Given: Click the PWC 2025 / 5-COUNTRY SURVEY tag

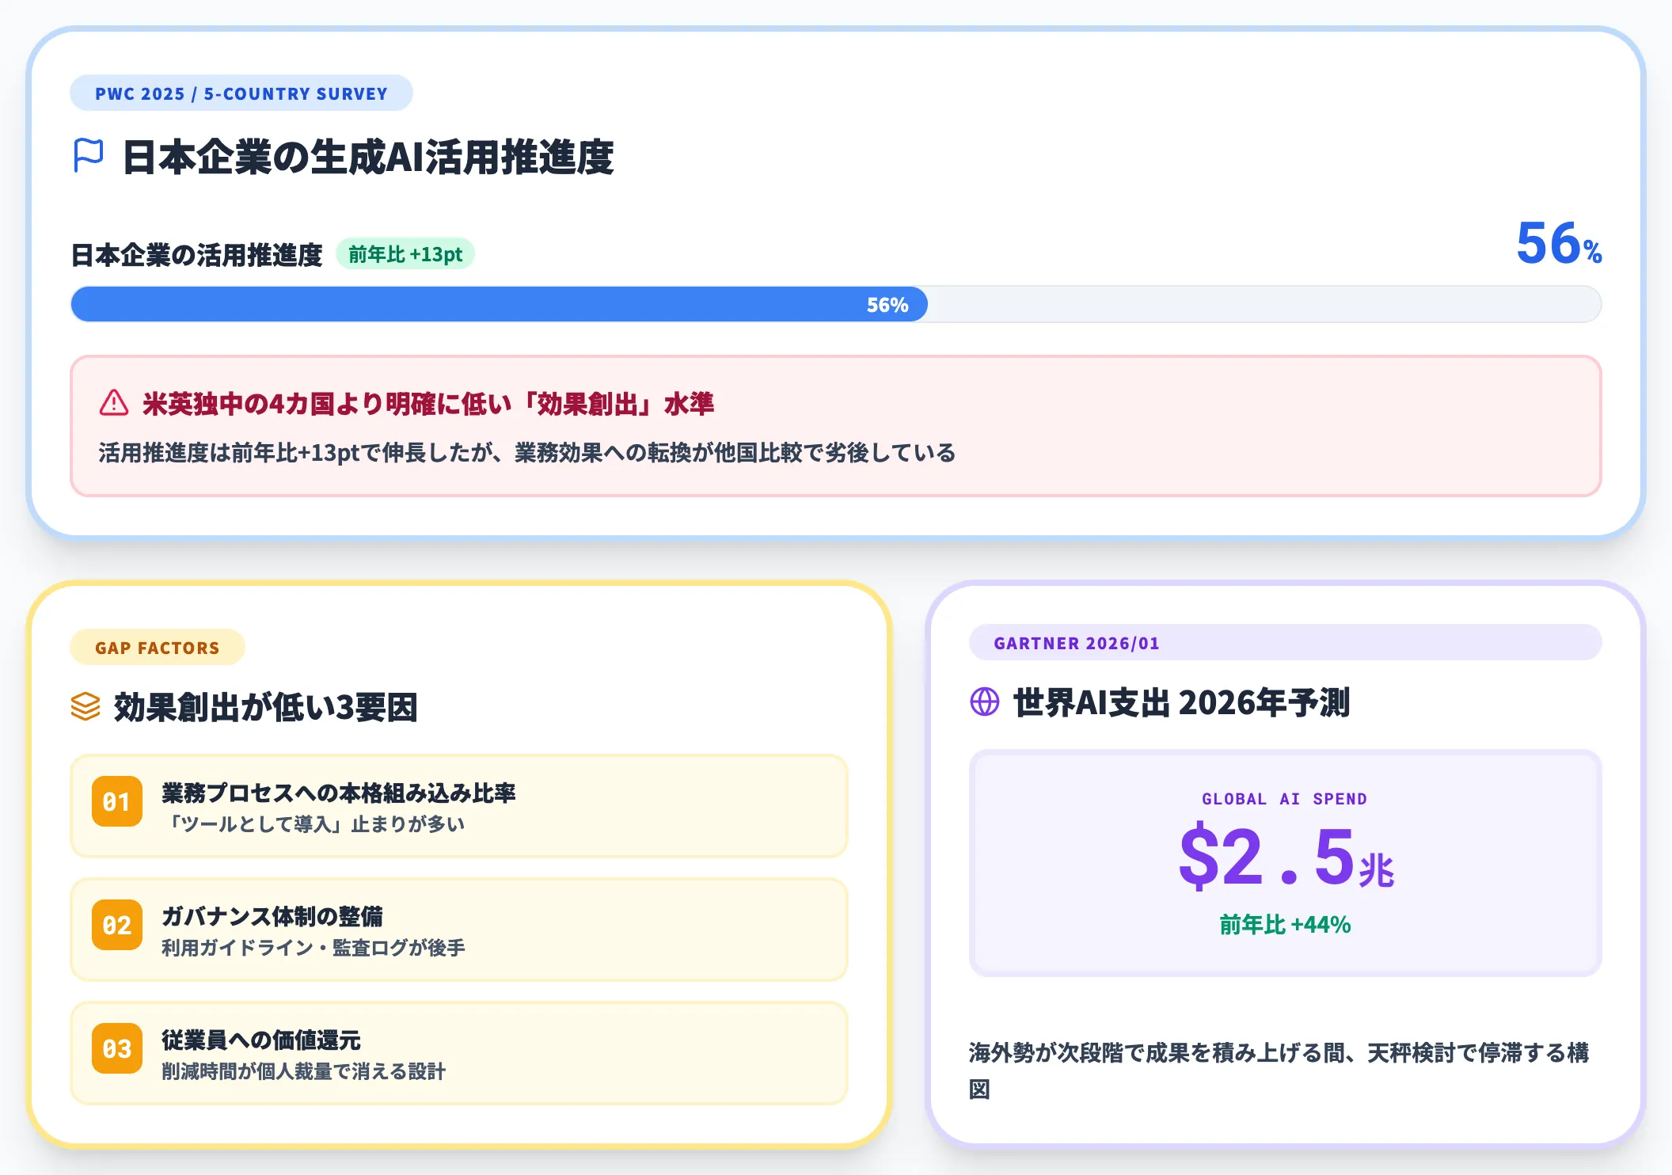Looking at the screenshot, I should pos(241,93).
